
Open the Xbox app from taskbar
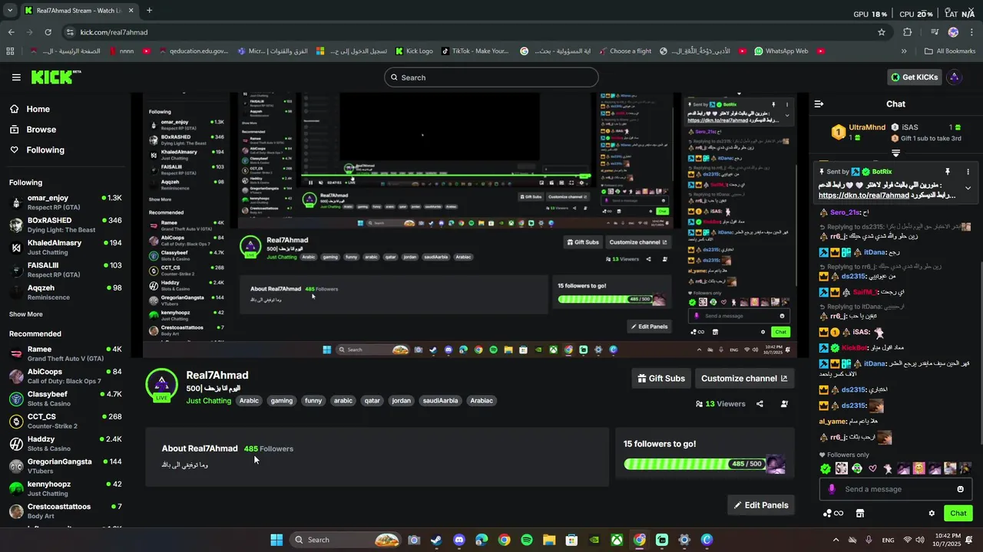click(x=617, y=540)
